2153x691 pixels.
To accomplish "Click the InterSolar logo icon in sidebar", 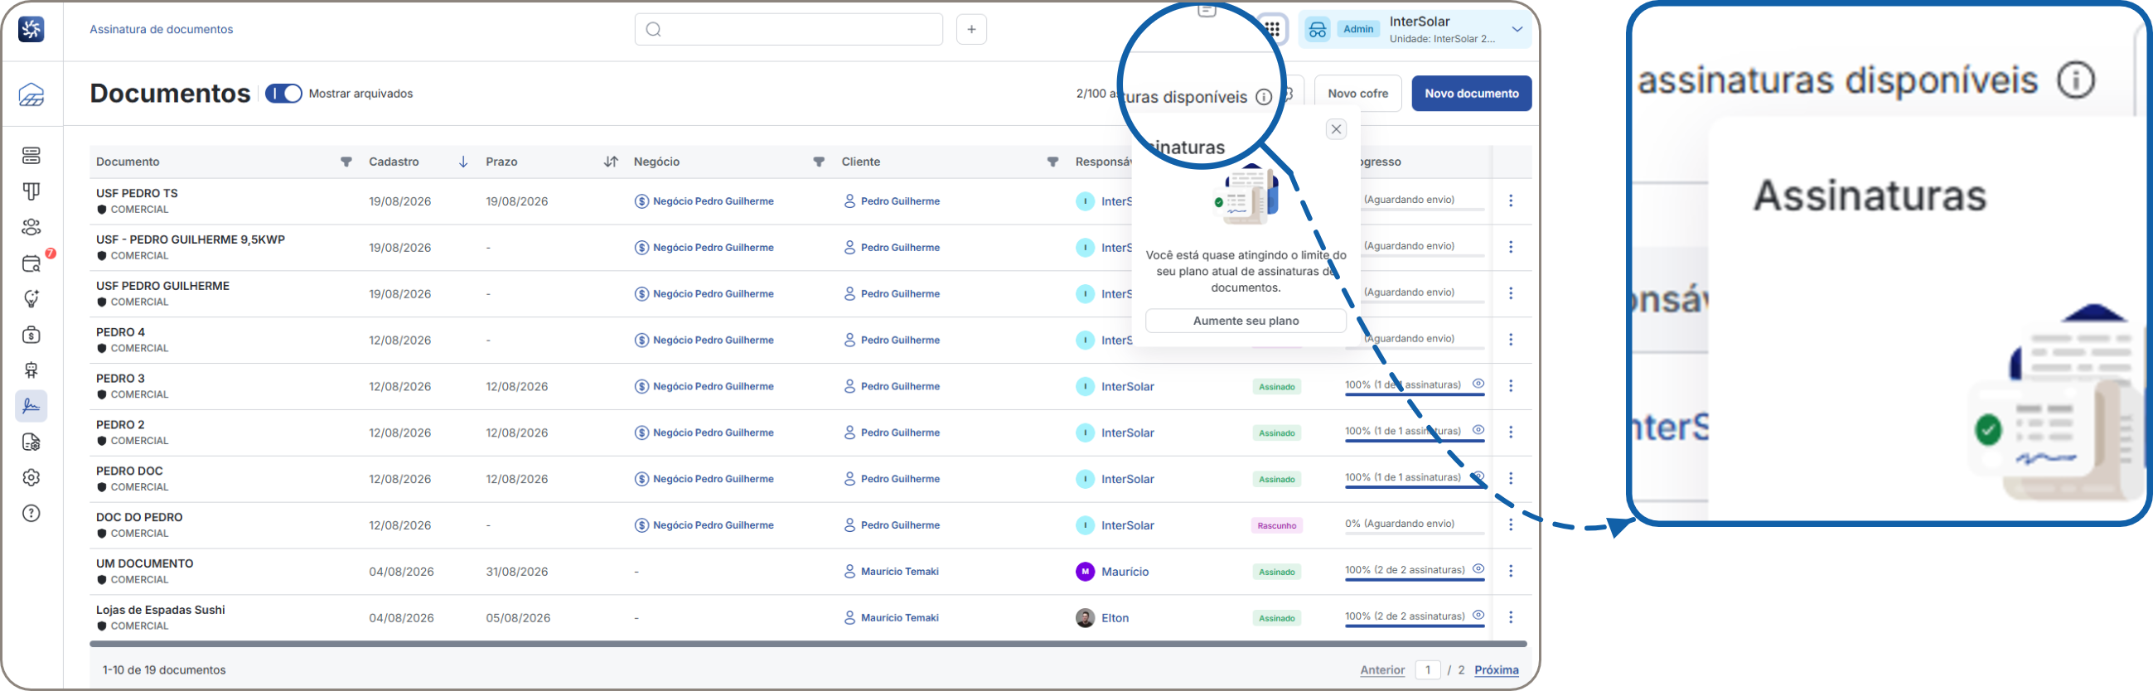I will pos(31,29).
